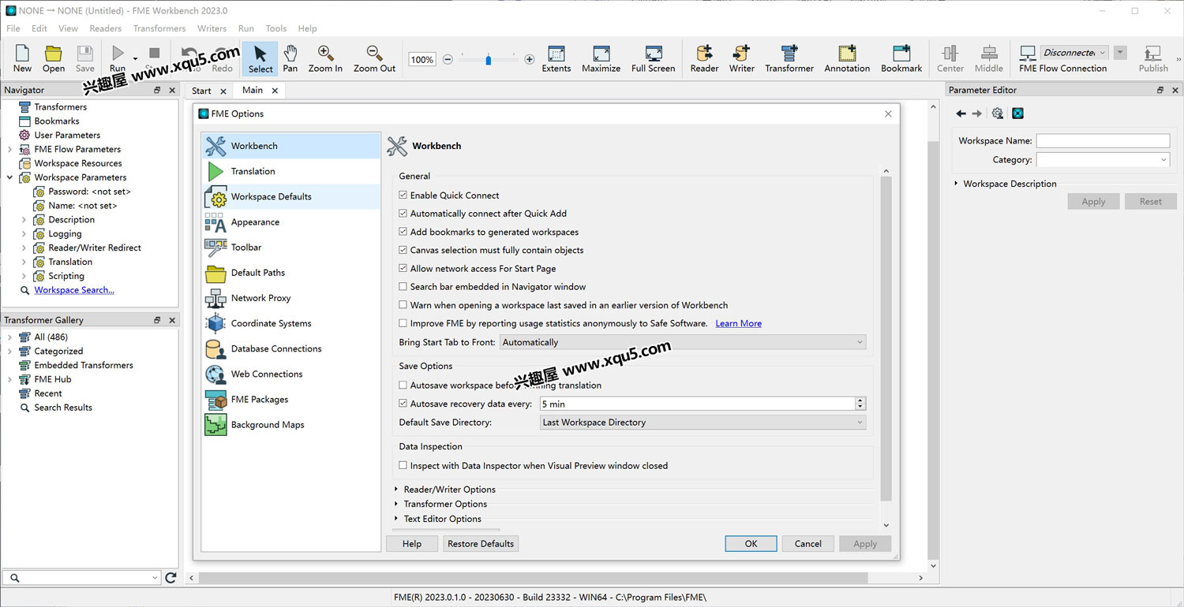The height and width of the screenshot is (607, 1184).
Task: Toggle Autosave recovery data every checkbox
Action: (403, 404)
